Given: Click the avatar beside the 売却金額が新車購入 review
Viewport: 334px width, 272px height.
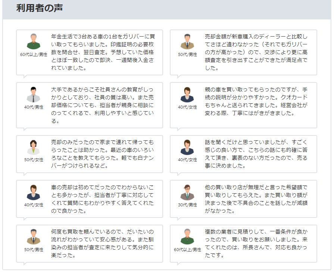Looking at the screenshot, I should pyautogui.click(x=187, y=41).
